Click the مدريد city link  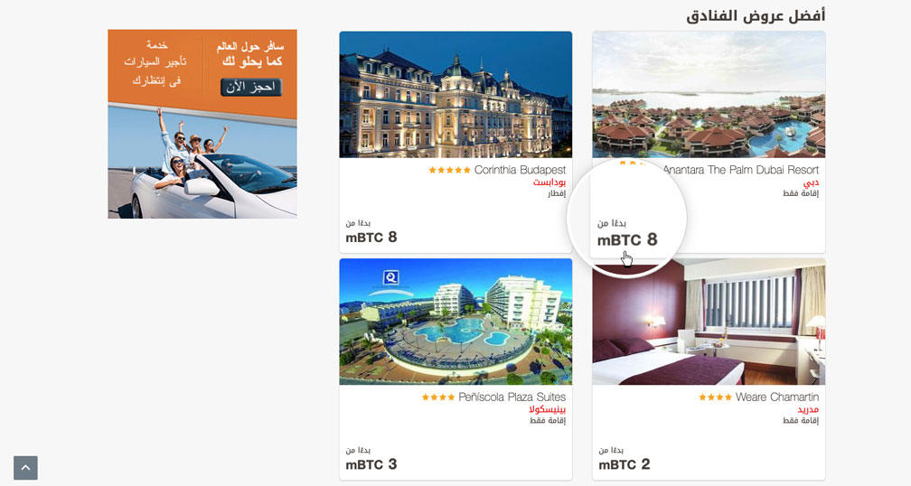click(x=808, y=409)
